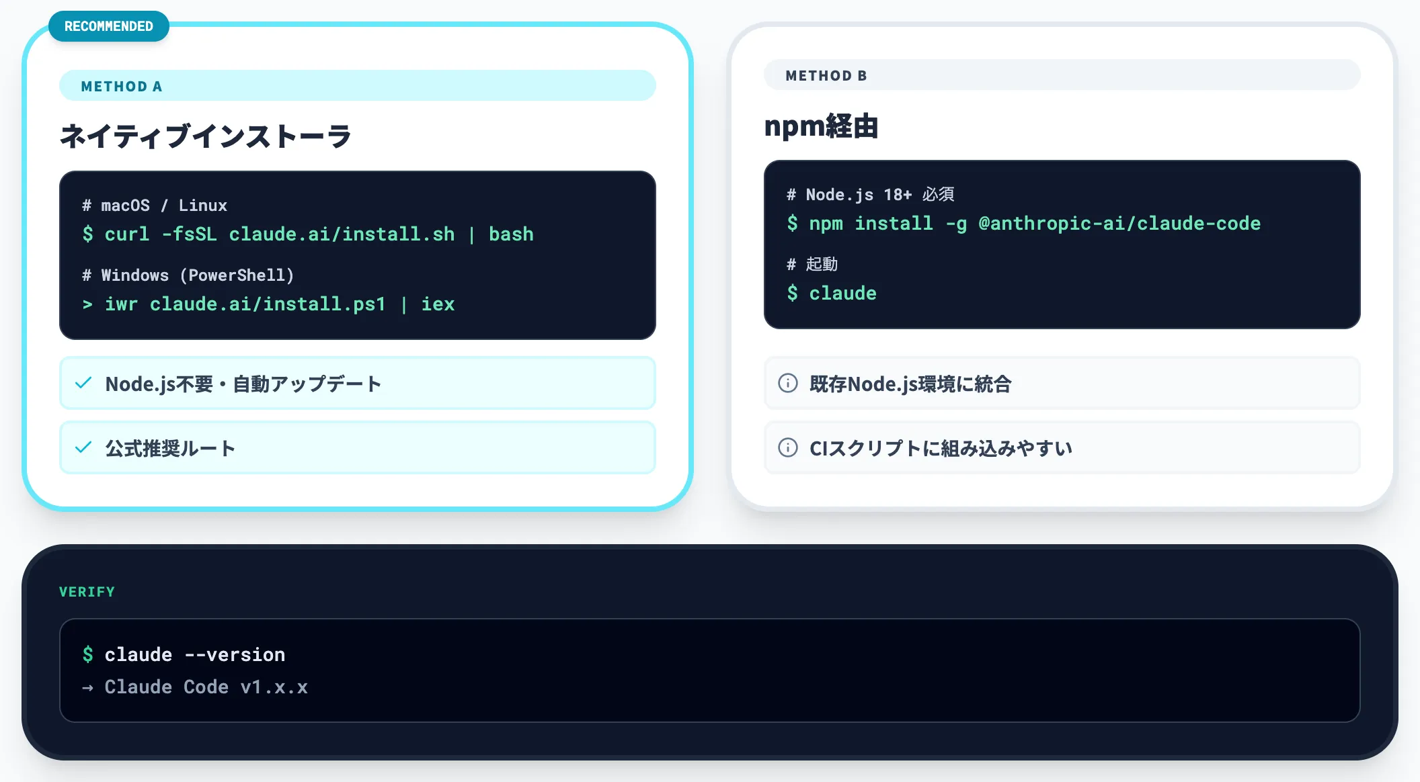Image resolution: width=1420 pixels, height=782 pixels.
Task: Click the iwr install.ps1 command line
Action: [268, 304]
